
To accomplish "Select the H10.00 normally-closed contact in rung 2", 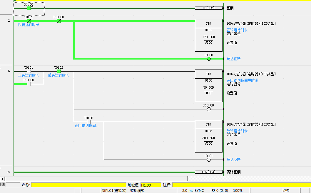I will click(x=59, y=21).
